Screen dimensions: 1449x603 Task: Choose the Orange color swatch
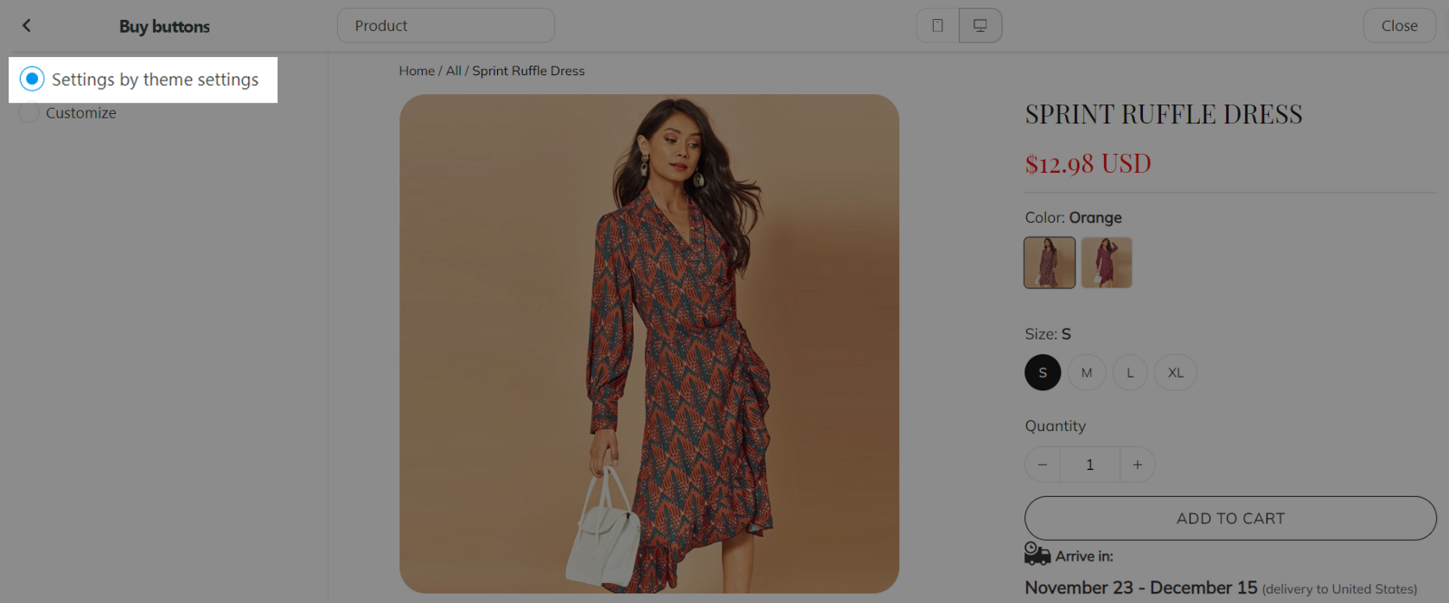point(1050,263)
